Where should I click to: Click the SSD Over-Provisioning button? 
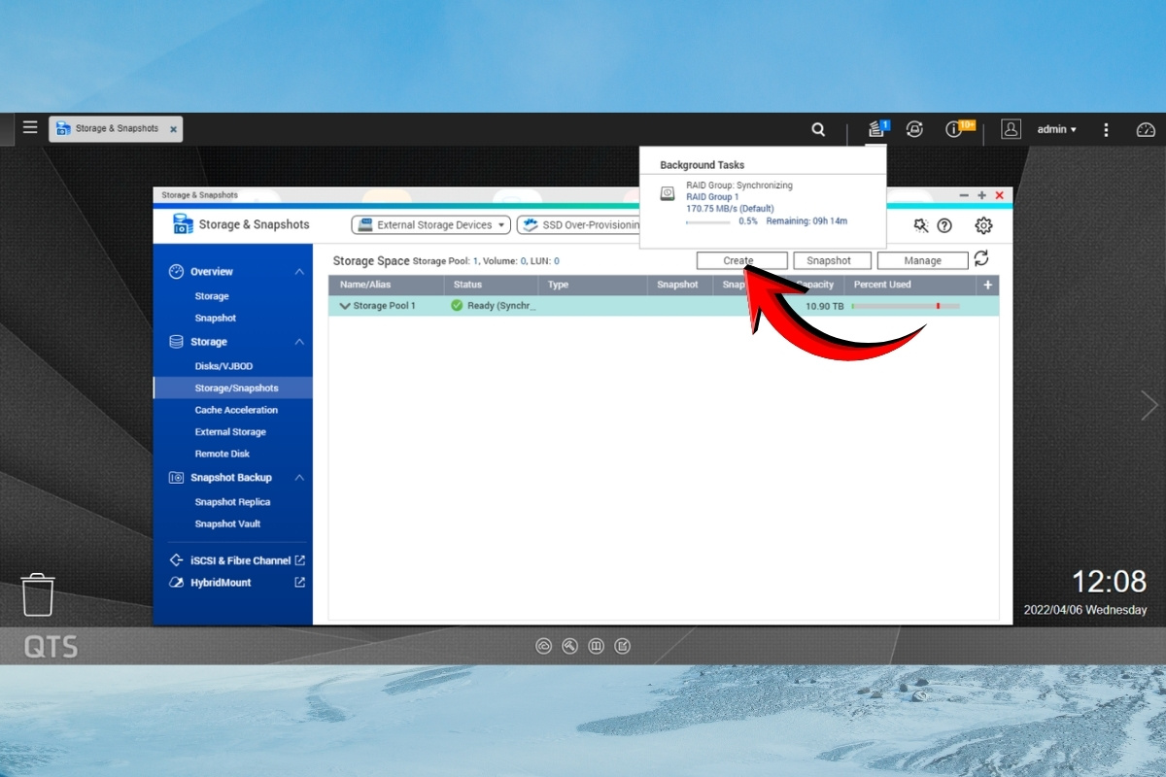578,224
